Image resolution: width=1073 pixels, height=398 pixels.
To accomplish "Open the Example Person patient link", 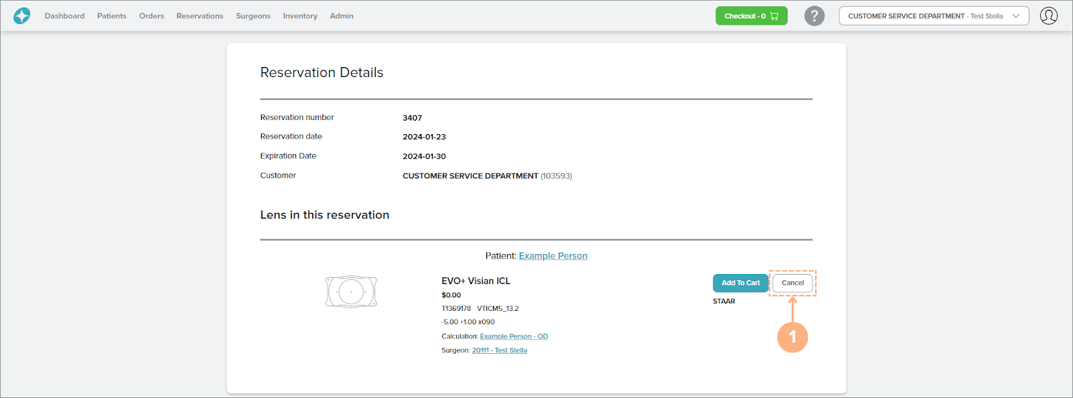I will point(553,256).
